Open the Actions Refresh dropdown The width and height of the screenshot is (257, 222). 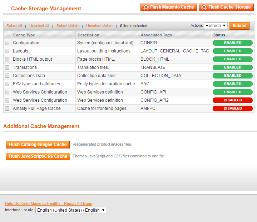216,26
